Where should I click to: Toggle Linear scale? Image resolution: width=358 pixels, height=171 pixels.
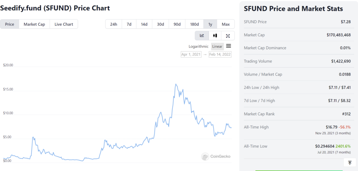pos(217,46)
